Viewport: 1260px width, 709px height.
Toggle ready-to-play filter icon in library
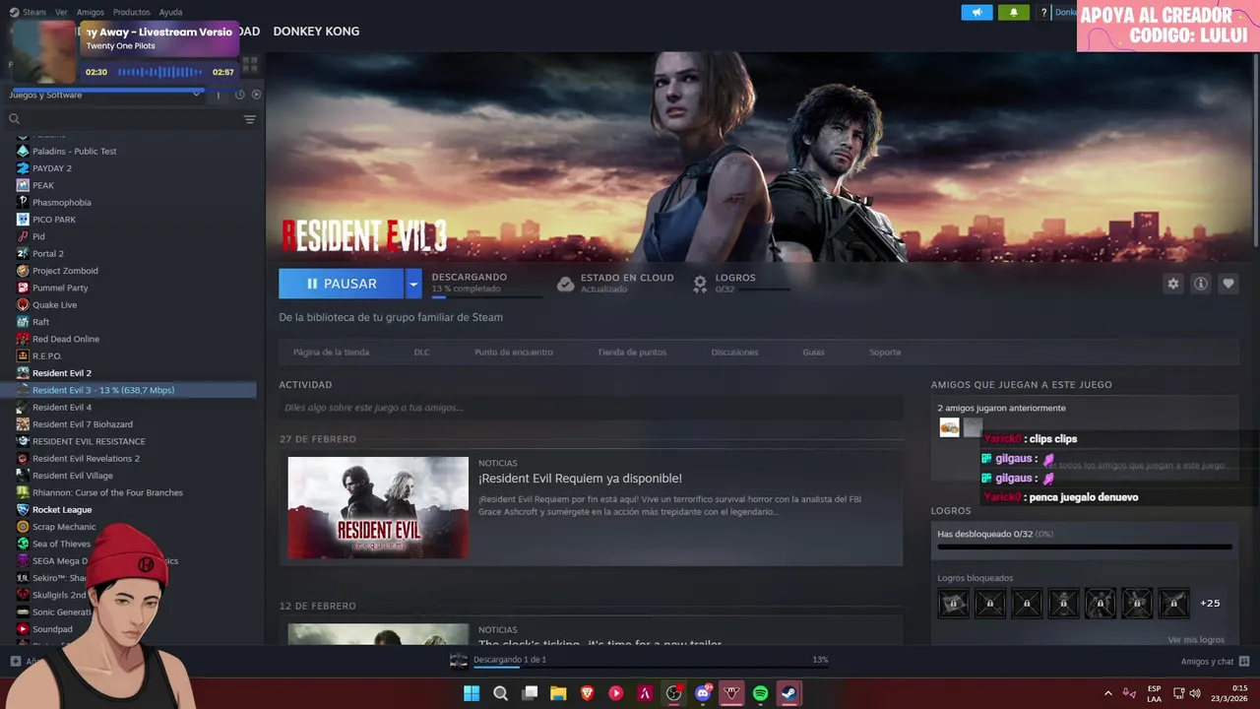tap(256, 95)
